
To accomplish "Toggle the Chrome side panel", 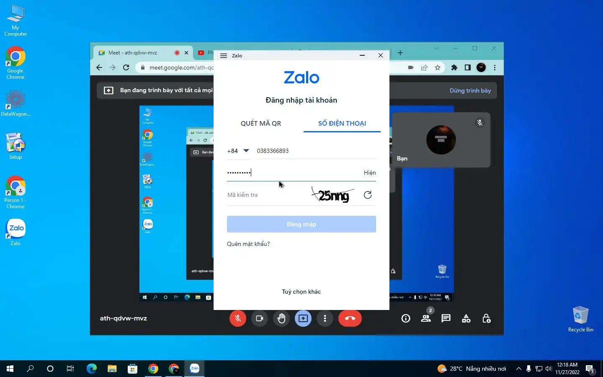I will click(468, 67).
